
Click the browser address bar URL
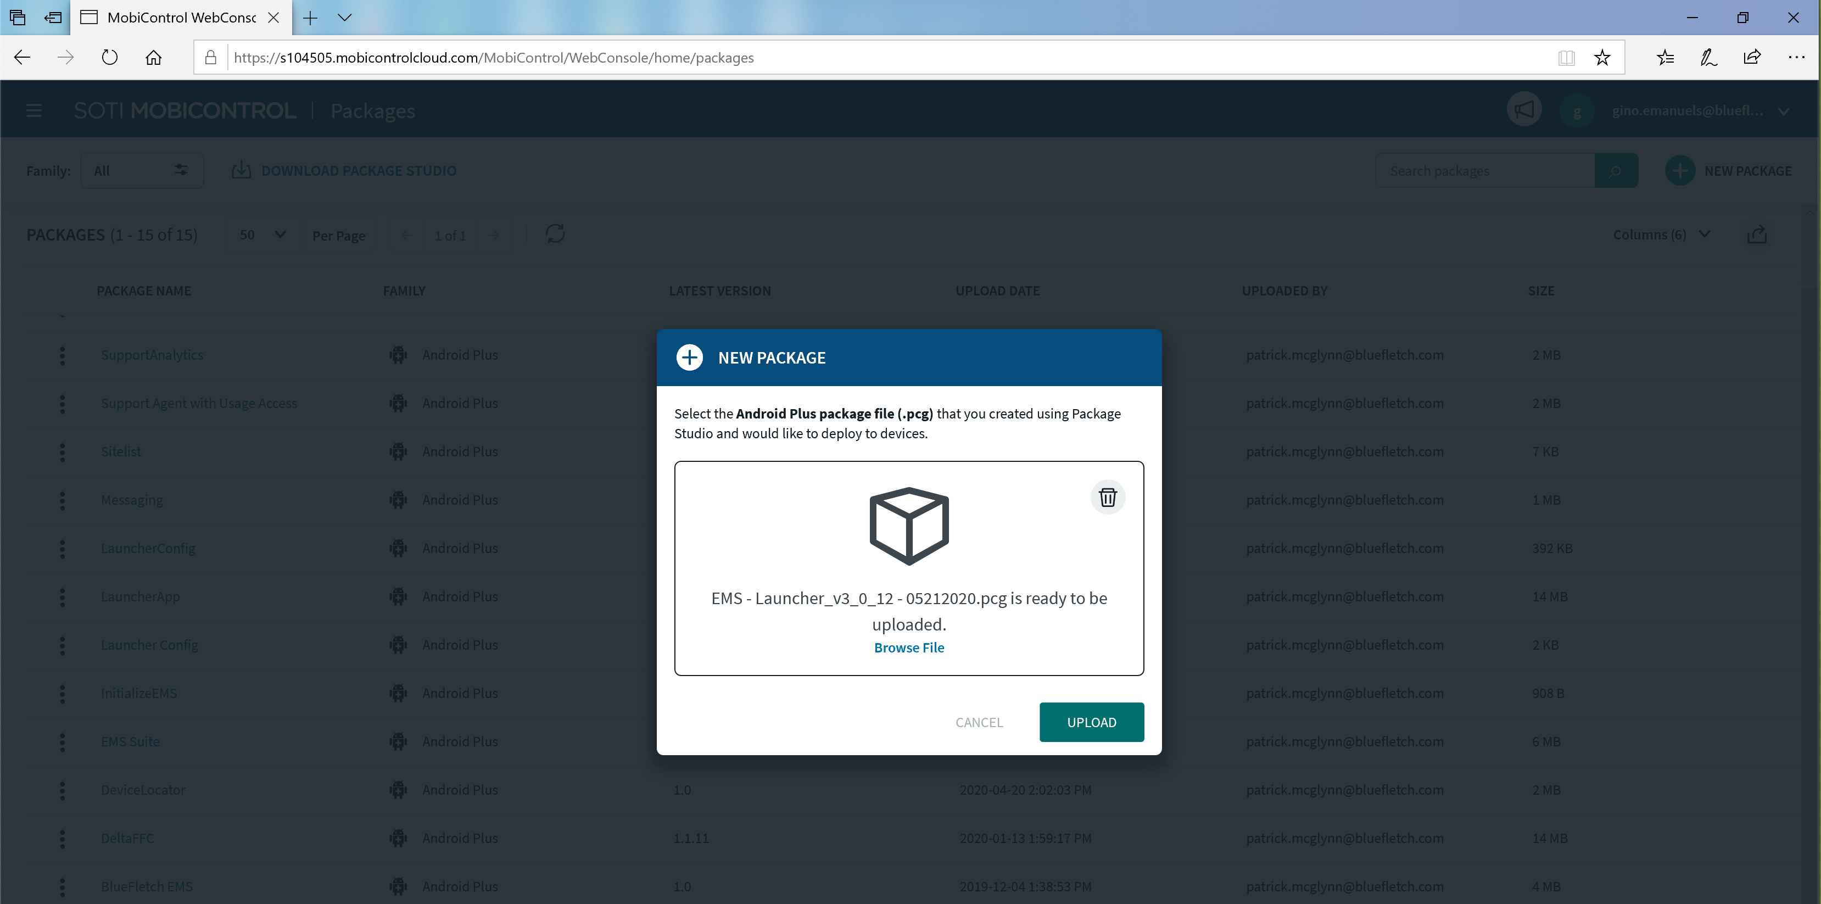pyautogui.click(x=494, y=57)
